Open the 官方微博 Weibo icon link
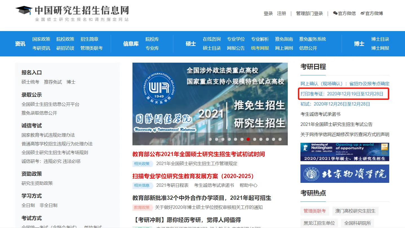 coord(363,13)
